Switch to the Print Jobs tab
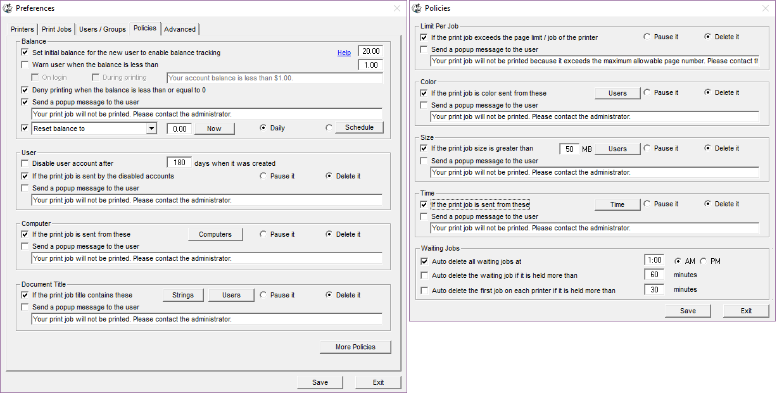Screen dimensions: 777x393 tap(56, 28)
